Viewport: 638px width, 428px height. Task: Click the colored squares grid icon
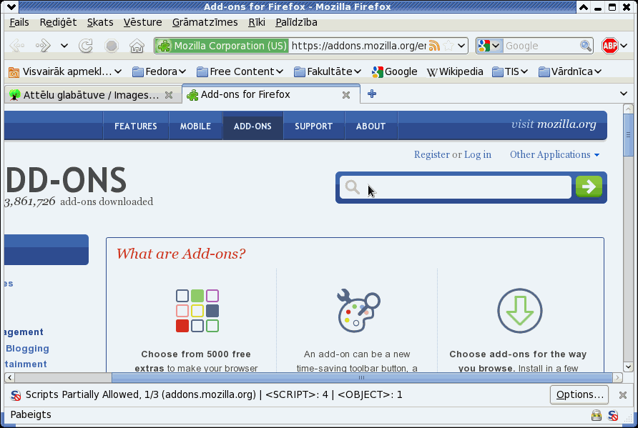point(197,311)
